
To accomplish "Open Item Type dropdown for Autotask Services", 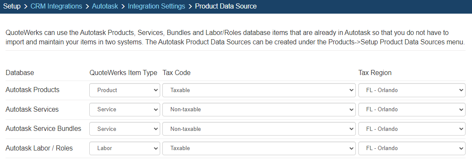I will (125, 110).
